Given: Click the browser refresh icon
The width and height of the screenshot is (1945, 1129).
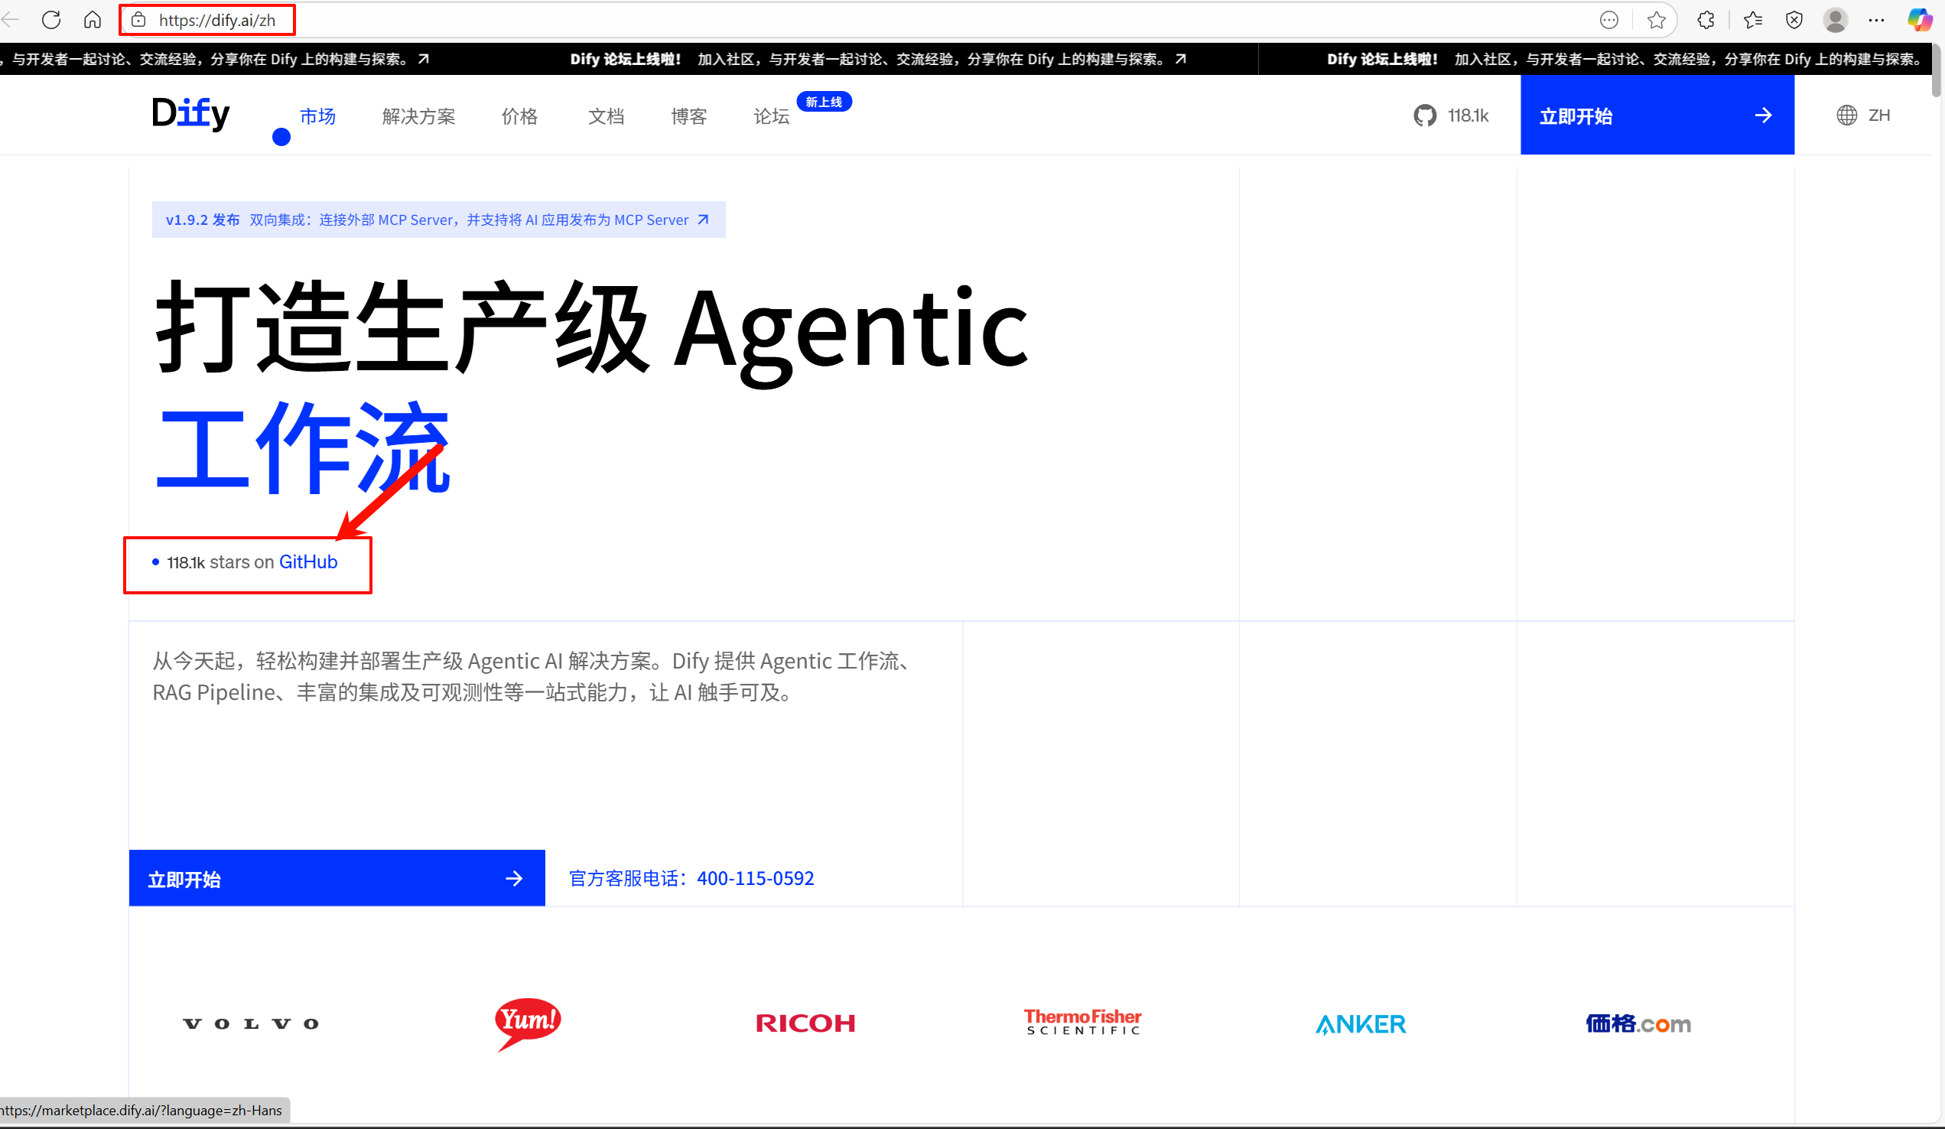Looking at the screenshot, I should click(51, 19).
